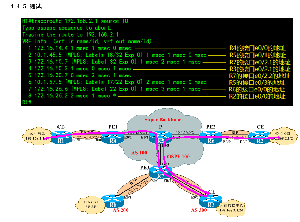Image resolution: width=300 pixels, height=222 pixels.
Task: Select the 公司数据中心 cloud shape
Action: 232,208
